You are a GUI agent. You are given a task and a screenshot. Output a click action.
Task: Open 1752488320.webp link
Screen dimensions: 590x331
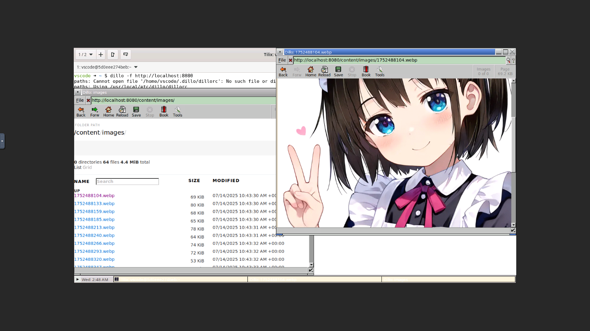pyautogui.click(x=94, y=260)
